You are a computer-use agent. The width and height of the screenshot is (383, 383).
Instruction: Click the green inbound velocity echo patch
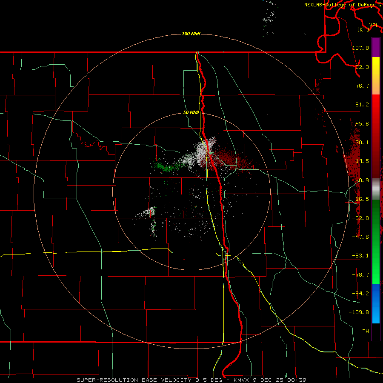pos(167,167)
